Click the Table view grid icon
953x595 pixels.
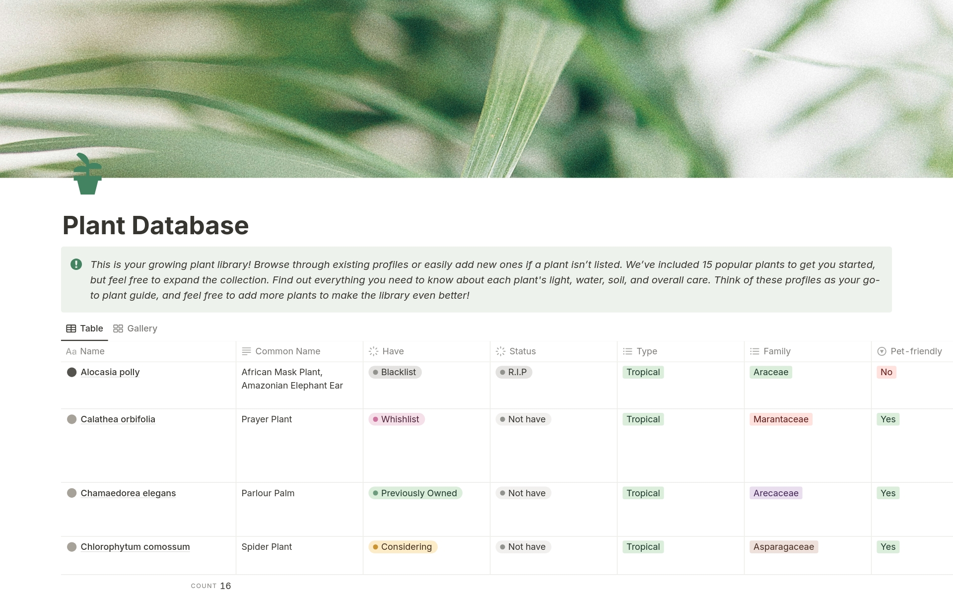(71, 329)
